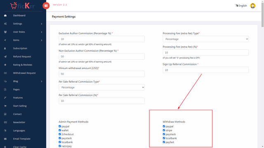Uncheck stripe withdraw method

coord(164,130)
